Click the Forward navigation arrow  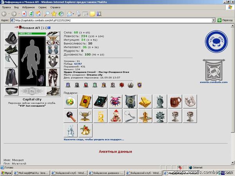click(x=14, y=14)
